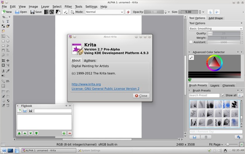
Task: Open the blending Mode dropdown
Action: pos(104,12)
